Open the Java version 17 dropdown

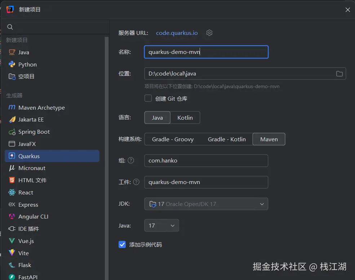point(162,225)
